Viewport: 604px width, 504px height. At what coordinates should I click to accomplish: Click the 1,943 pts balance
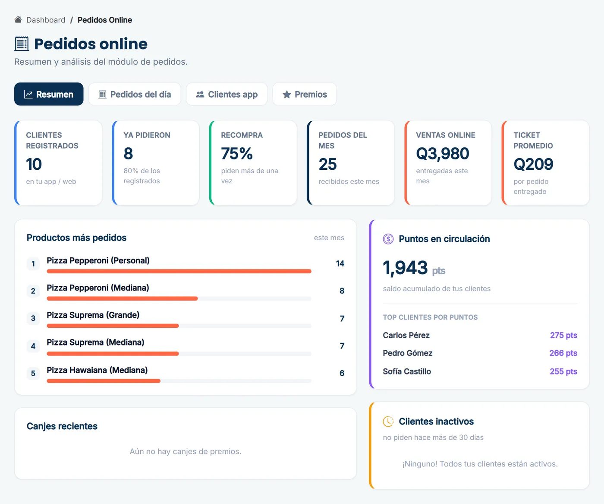point(414,268)
